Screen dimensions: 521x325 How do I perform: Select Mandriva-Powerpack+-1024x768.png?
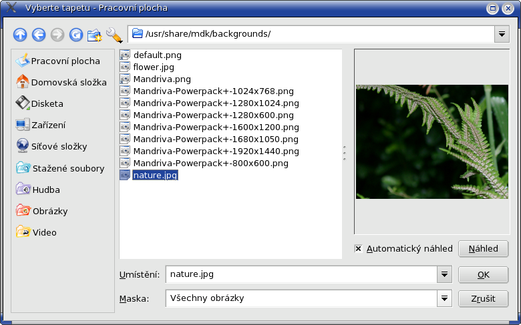coord(213,91)
